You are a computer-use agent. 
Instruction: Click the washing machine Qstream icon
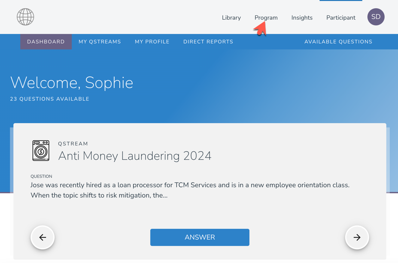click(x=41, y=151)
